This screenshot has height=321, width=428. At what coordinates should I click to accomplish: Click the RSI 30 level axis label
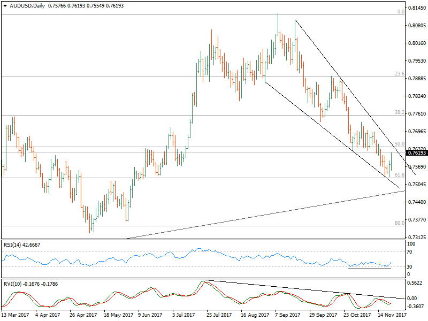(x=411, y=266)
